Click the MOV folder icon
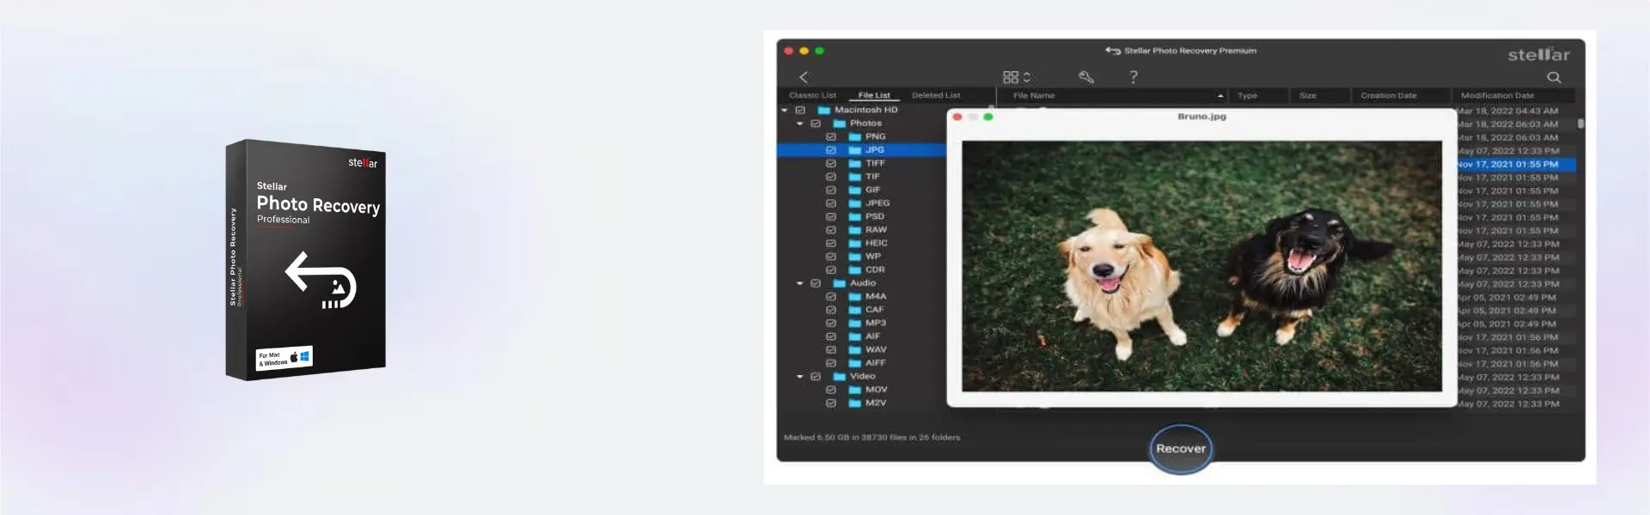This screenshot has height=515, width=1650. [855, 390]
